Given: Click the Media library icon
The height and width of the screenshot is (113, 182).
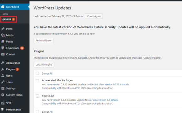Looking at the screenshot, I should 3,35.
